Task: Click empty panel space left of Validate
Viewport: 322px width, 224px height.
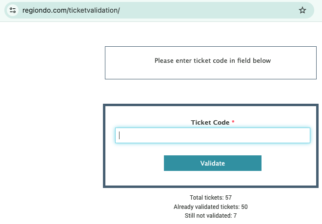Action: (135, 163)
